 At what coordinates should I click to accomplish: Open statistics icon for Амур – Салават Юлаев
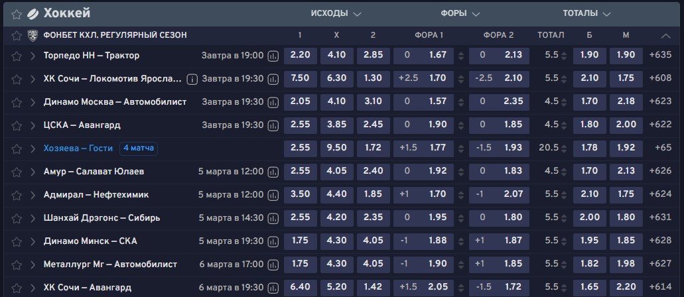tap(273, 172)
